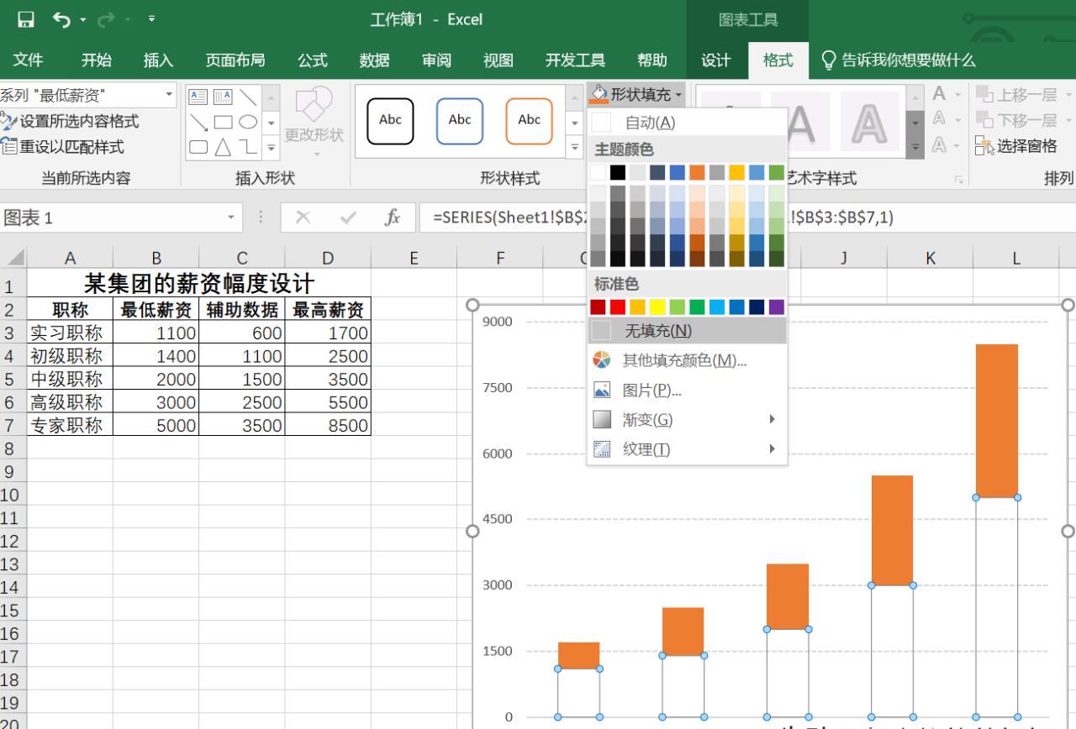This screenshot has height=729, width=1076.
Task: Click the Save icon in title bar
Action: pyautogui.click(x=25, y=18)
